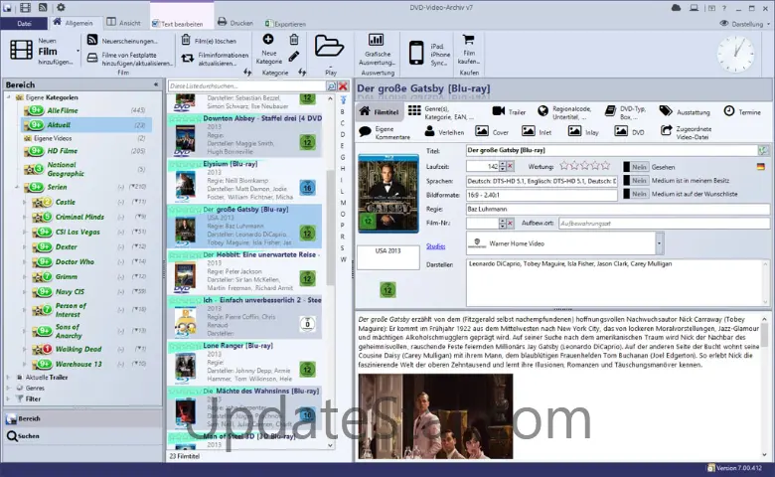
Task: Switch to Drucken ribbon tab
Action: pos(235,23)
